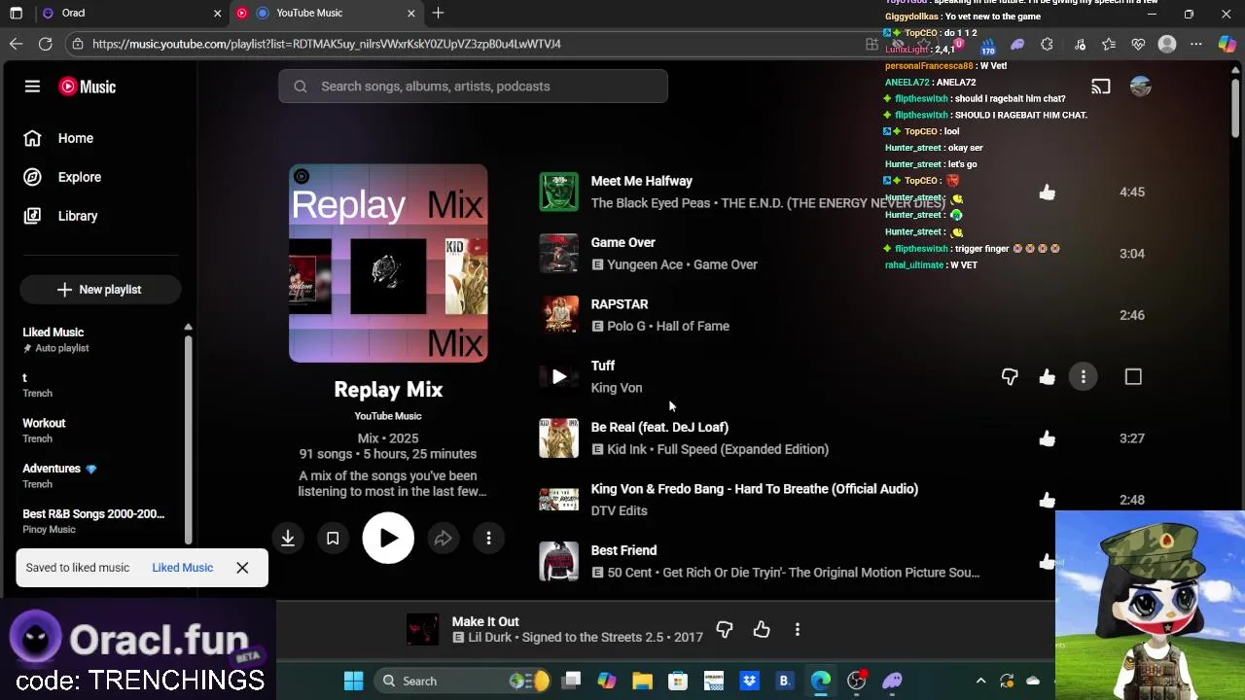Open a new browser tab
This screenshot has height=700, width=1245.
pyautogui.click(x=438, y=14)
